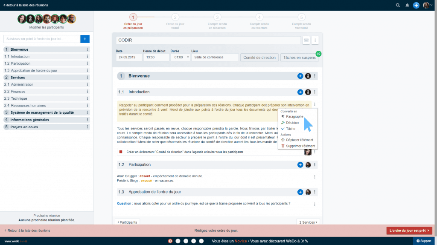The width and height of the screenshot is (437, 245).
Task: Open user avatar dropdown in top right
Action: (x=427, y=5)
